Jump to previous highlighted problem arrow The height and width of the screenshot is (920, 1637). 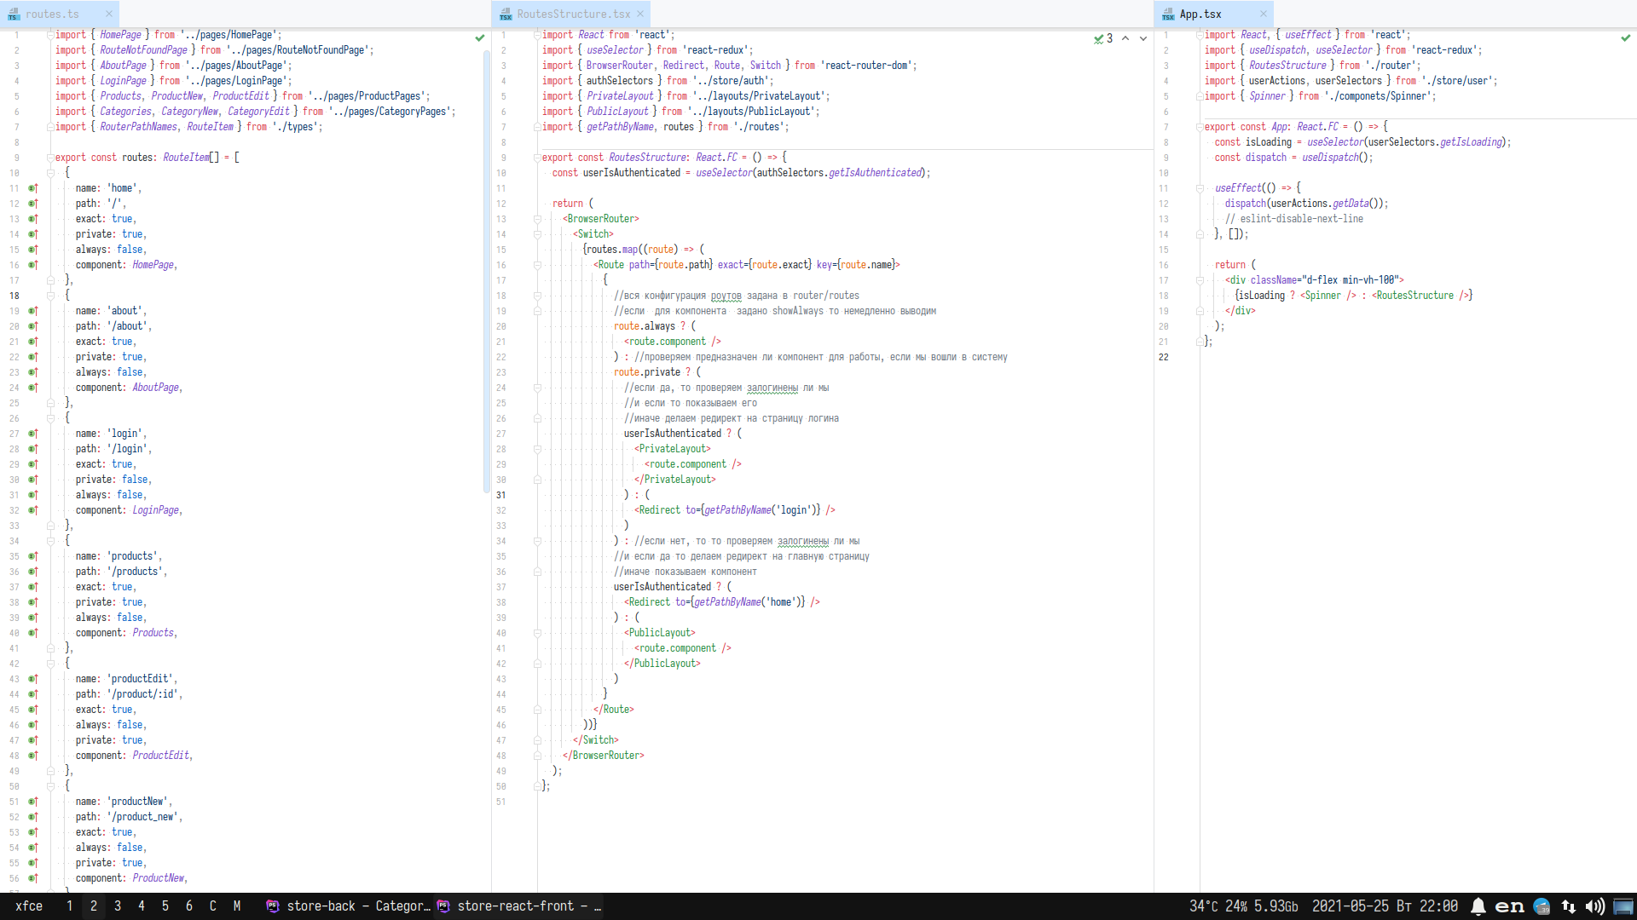pyautogui.click(x=1125, y=38)
